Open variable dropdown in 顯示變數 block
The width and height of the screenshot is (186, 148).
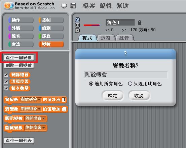tap(35, 118)
